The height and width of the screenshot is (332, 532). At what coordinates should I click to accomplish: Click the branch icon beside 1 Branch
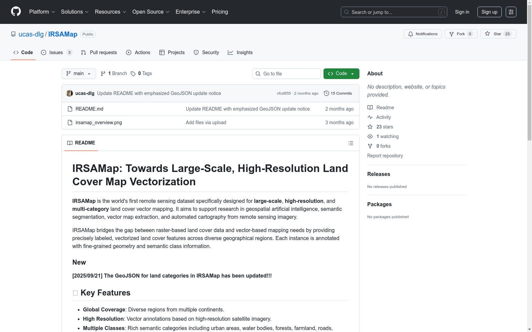[103, 74]
